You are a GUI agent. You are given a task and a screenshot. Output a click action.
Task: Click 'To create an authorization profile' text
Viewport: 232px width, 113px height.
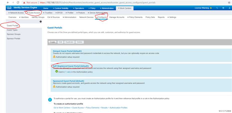(x=68, y=104)
